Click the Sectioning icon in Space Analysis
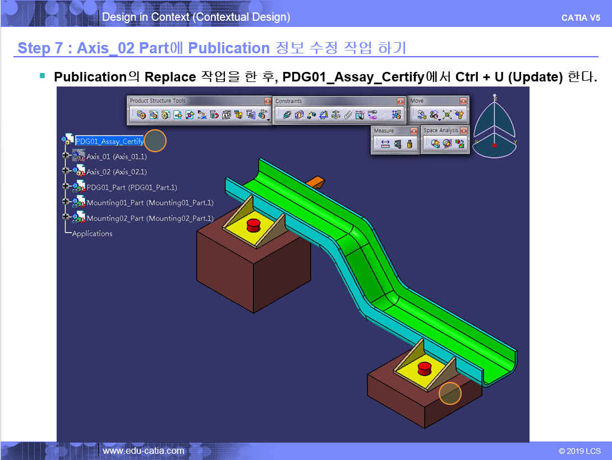Screen dimensions: 612x460 (447, 144)
